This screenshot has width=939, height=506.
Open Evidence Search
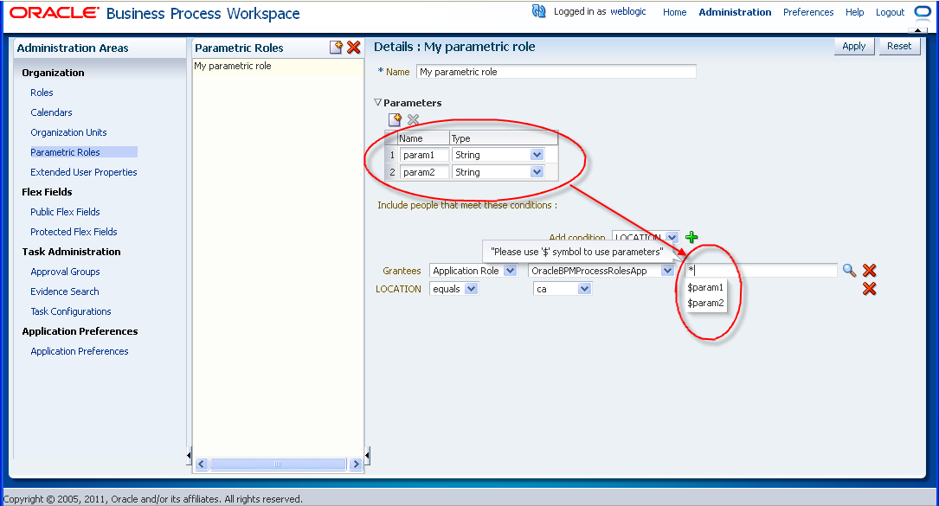click(65, 291)
